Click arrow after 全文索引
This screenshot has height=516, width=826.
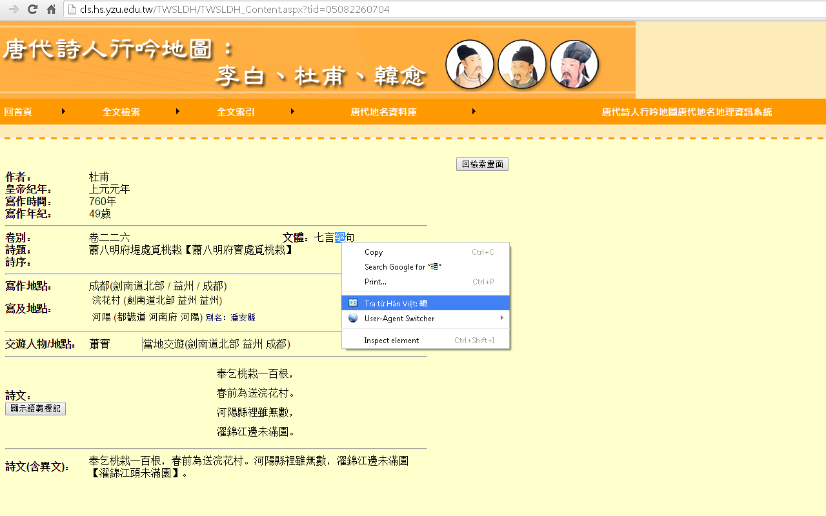tap(292, 112)
